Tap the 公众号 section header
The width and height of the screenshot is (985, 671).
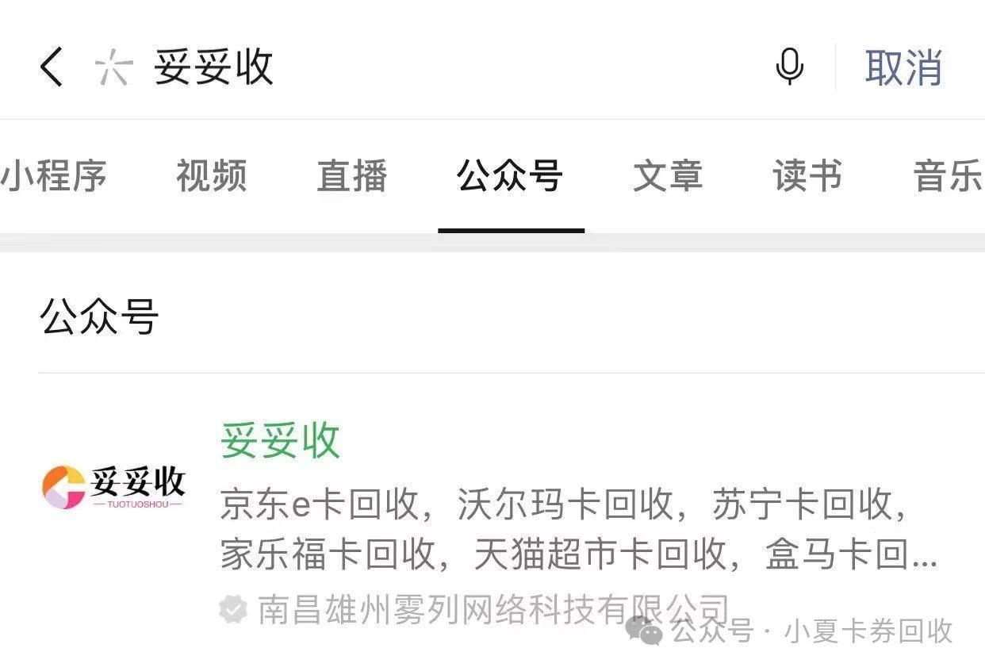point(99,316)
